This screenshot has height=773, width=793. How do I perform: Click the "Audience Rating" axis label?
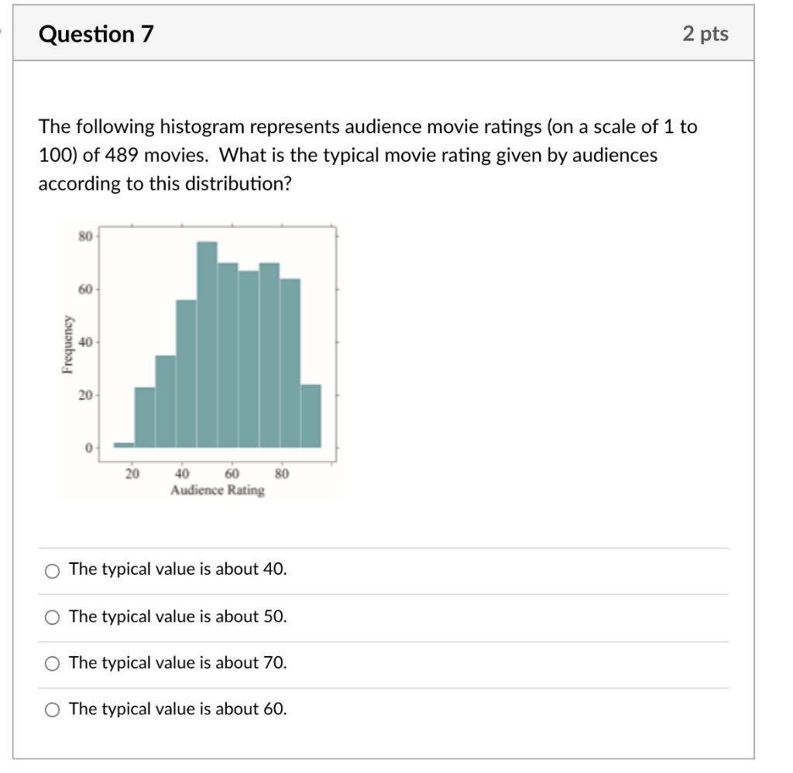pos(218,490)
